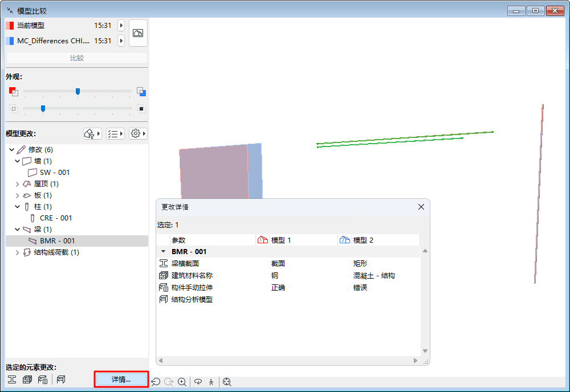Click the zoom magnifier icon in 3D toolbar
Viewport: 570px width, 392px height.
[182, 382]
